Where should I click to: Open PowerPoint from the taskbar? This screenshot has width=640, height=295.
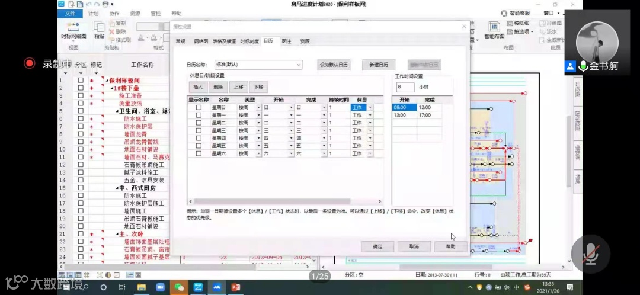coord(235,287)
